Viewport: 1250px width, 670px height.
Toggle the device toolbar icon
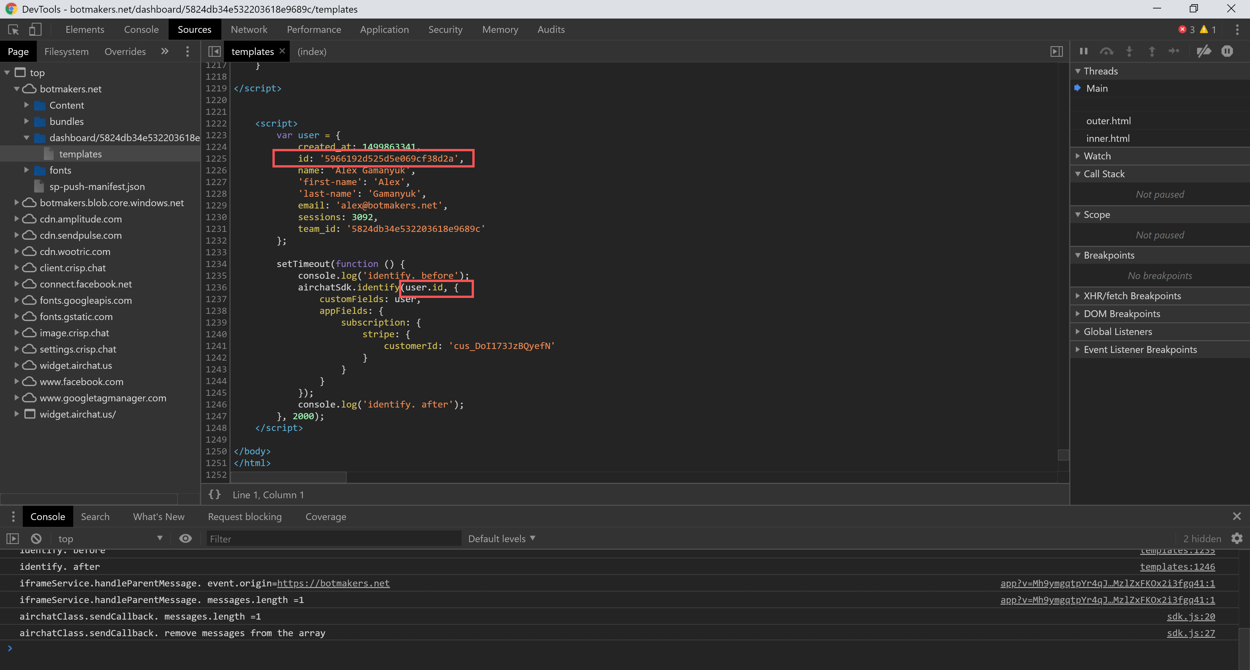click(35, 30)
